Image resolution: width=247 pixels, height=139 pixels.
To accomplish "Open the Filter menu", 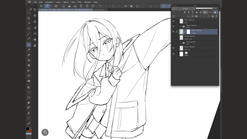I will click(x=80, y=2).
